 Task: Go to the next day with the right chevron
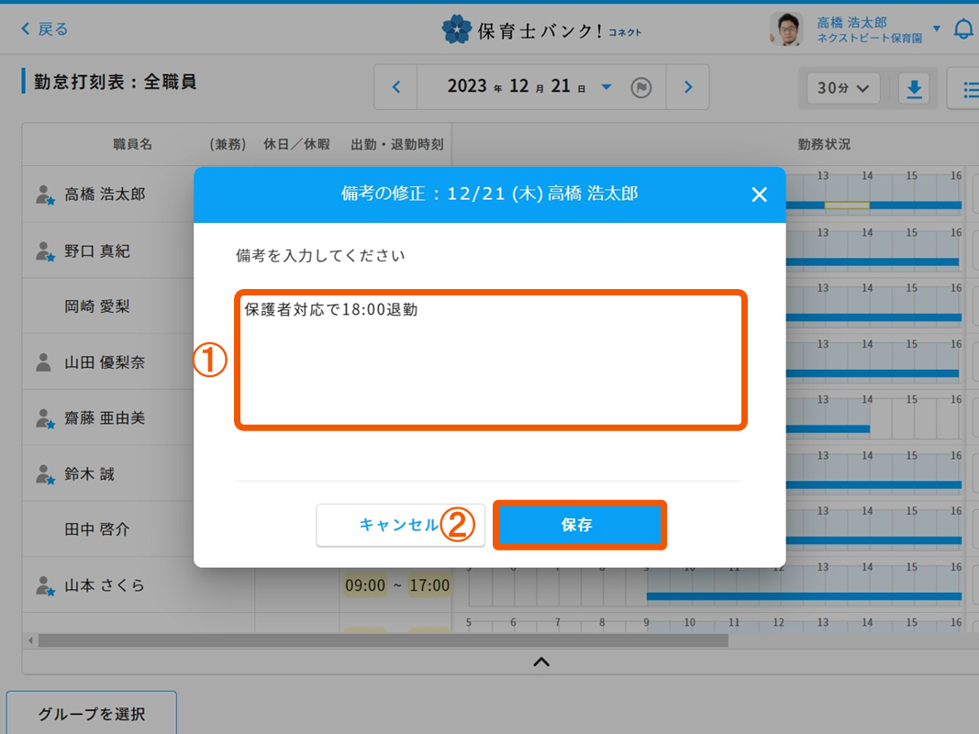[687, 86]
